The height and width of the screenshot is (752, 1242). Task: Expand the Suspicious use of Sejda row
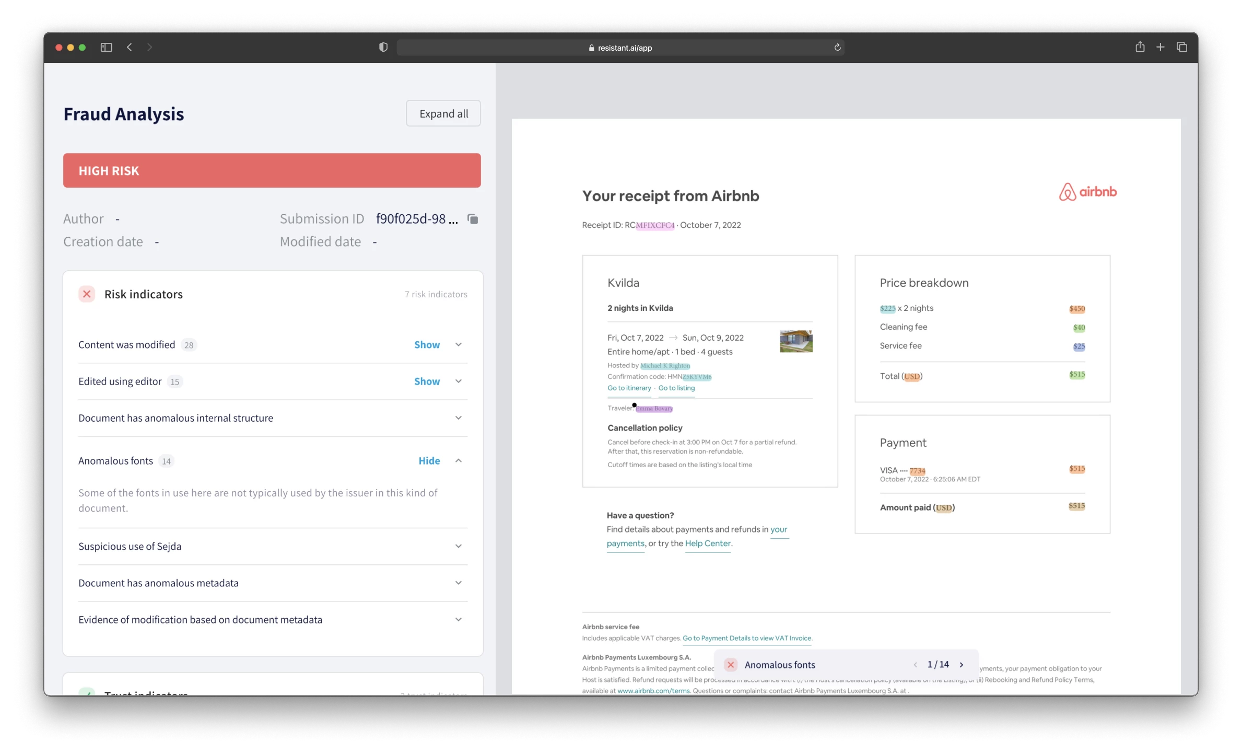[x=273, y=547]
